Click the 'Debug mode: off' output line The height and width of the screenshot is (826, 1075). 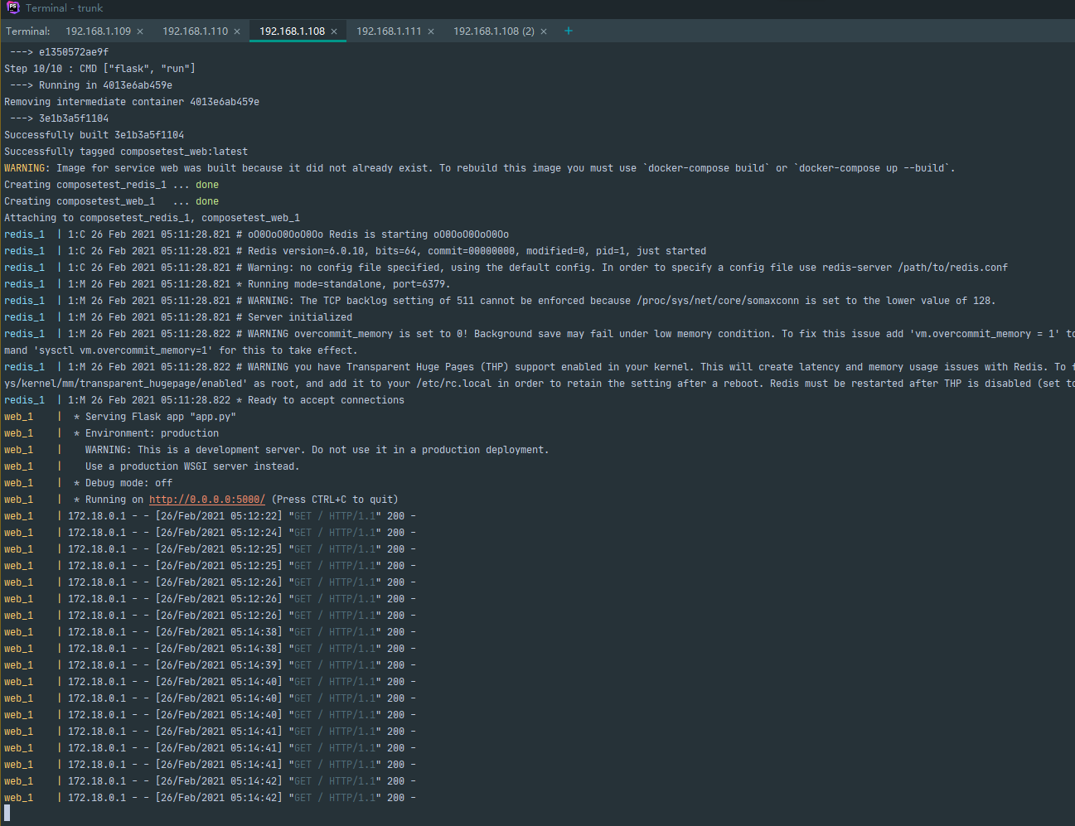tap(128, 483)
